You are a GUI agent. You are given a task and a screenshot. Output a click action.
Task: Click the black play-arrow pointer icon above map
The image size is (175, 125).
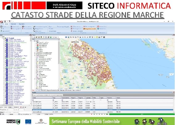pos(80,37)
